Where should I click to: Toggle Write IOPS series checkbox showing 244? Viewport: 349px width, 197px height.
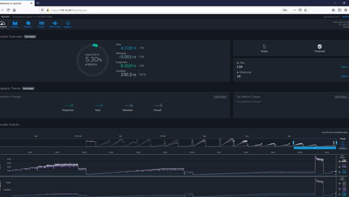340,172
